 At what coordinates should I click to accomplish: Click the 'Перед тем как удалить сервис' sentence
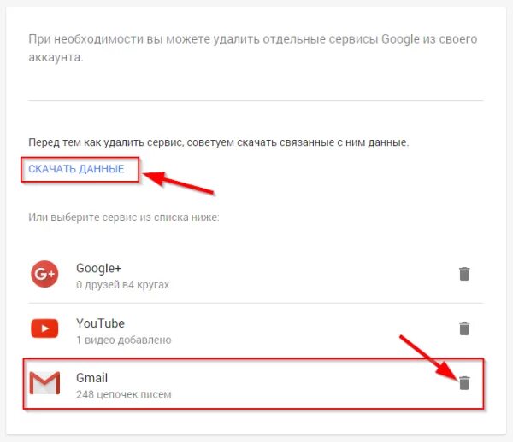pyautogui.click(x=219, y=142)
